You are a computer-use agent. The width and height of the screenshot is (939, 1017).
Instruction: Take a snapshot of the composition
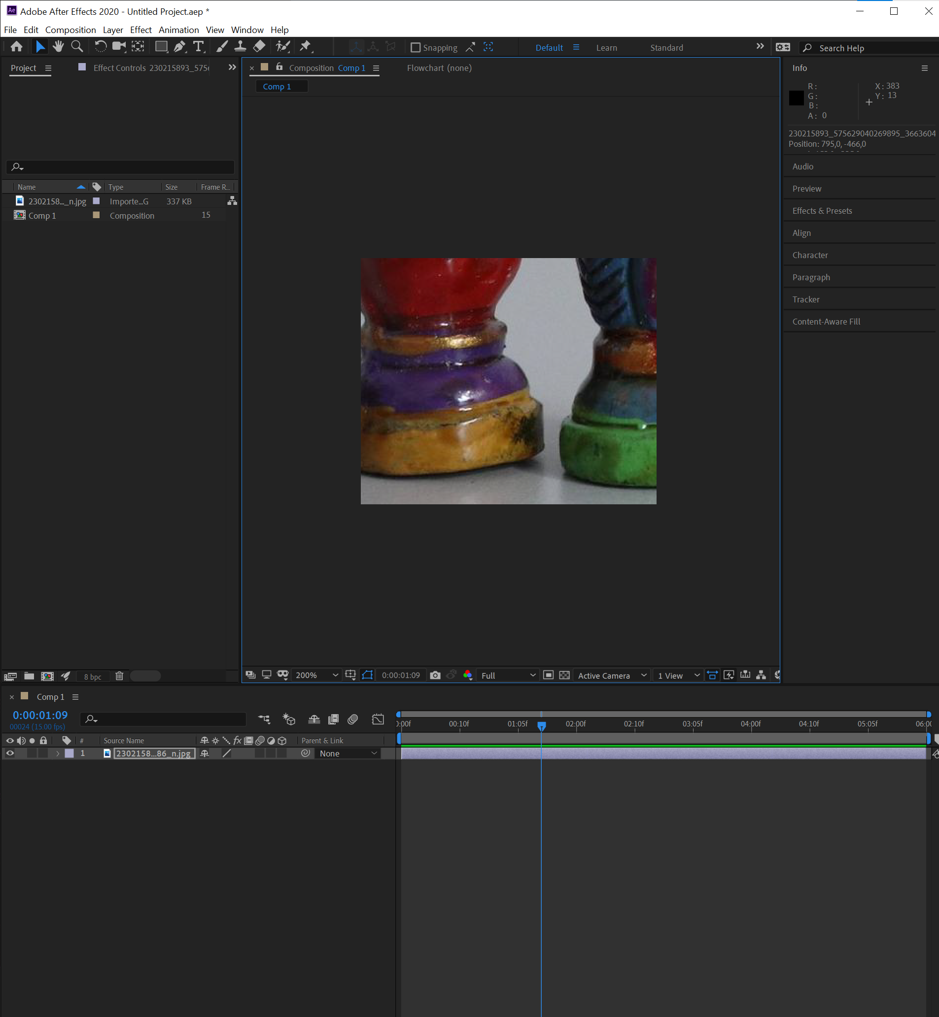click(x=435, y=675)
